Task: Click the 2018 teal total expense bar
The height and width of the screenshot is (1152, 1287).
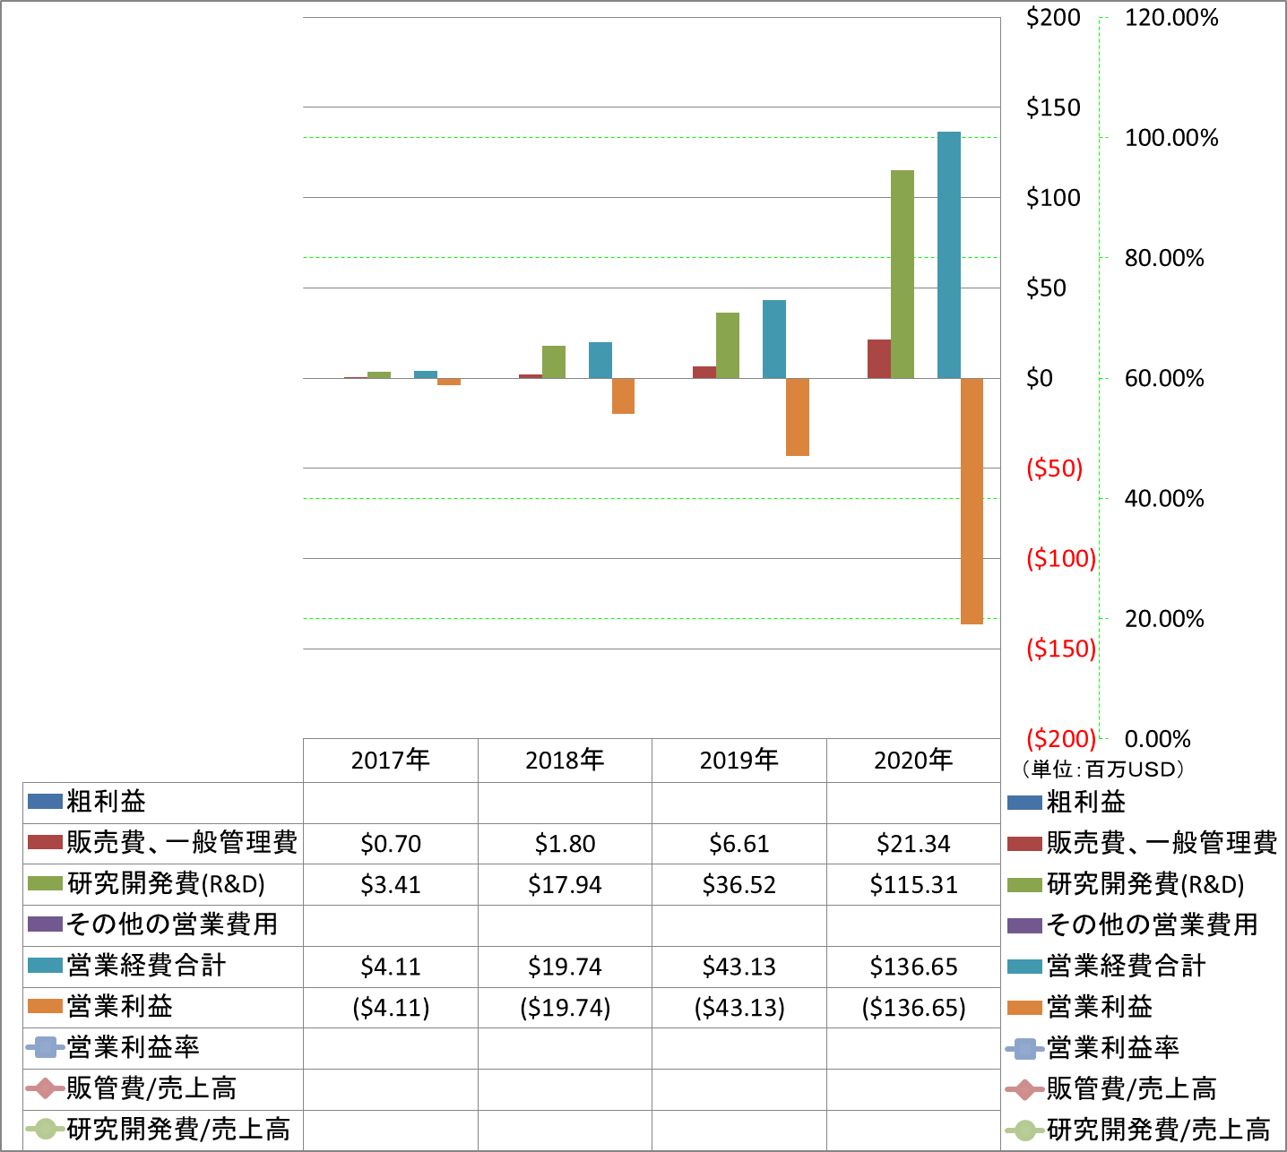Action: pyautogui.click(x=600, y=360)
